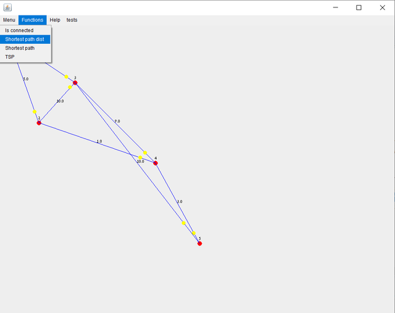Click red graph node 3
Viewport: 395px width, 313px height.
pyautogui.click(x=75, y=83)
